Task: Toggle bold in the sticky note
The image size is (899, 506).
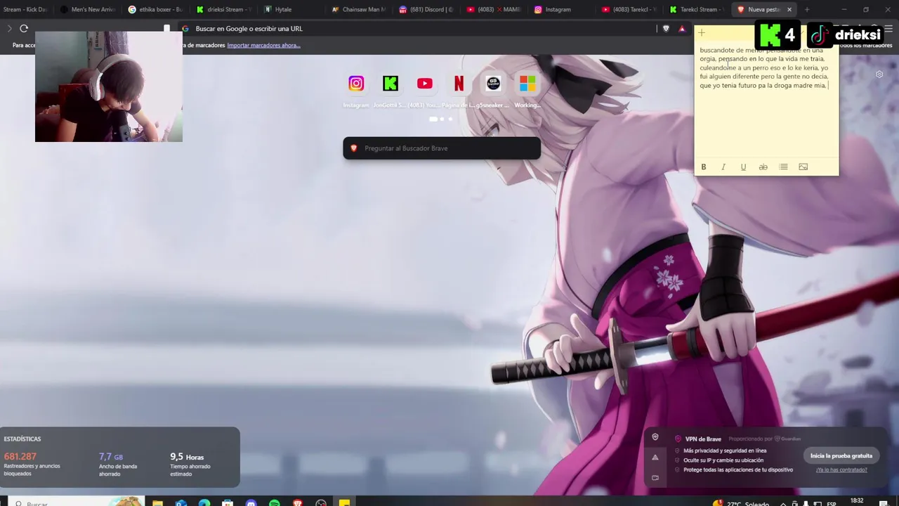Action: pyautogui.click(x=703, y=167)
